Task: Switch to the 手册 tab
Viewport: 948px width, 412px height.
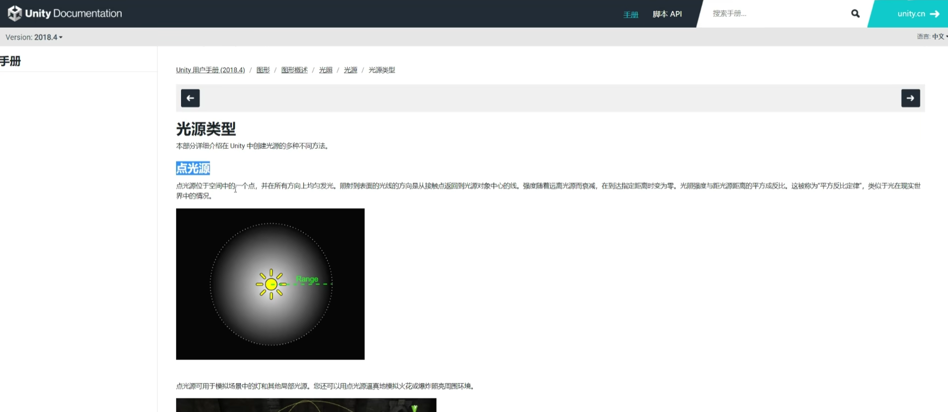Action: [631, 14]
